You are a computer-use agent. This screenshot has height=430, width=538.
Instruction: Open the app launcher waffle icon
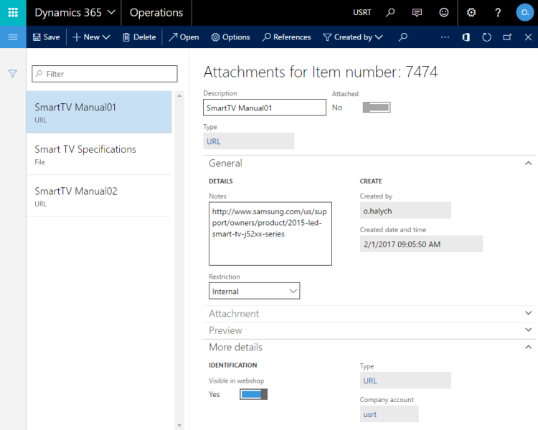pos(13,12)
